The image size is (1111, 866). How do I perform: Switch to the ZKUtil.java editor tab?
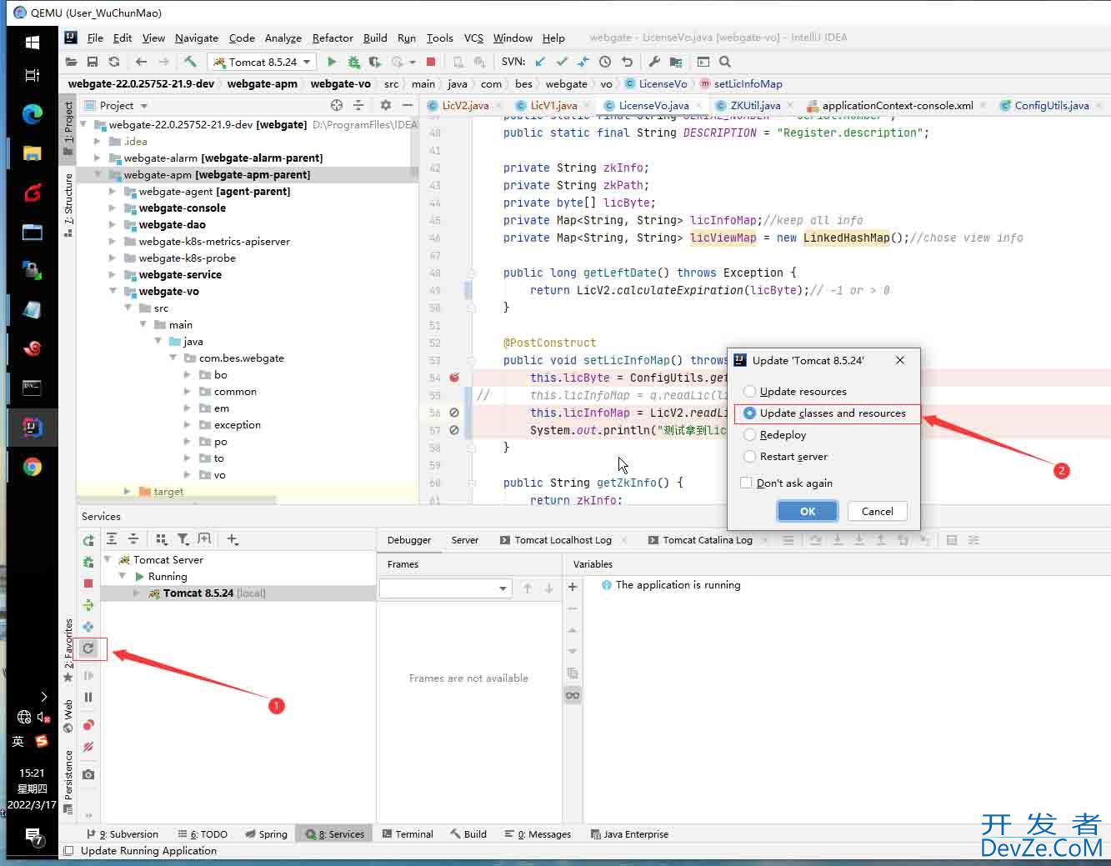pyautogui.click(x=755, y=105)
